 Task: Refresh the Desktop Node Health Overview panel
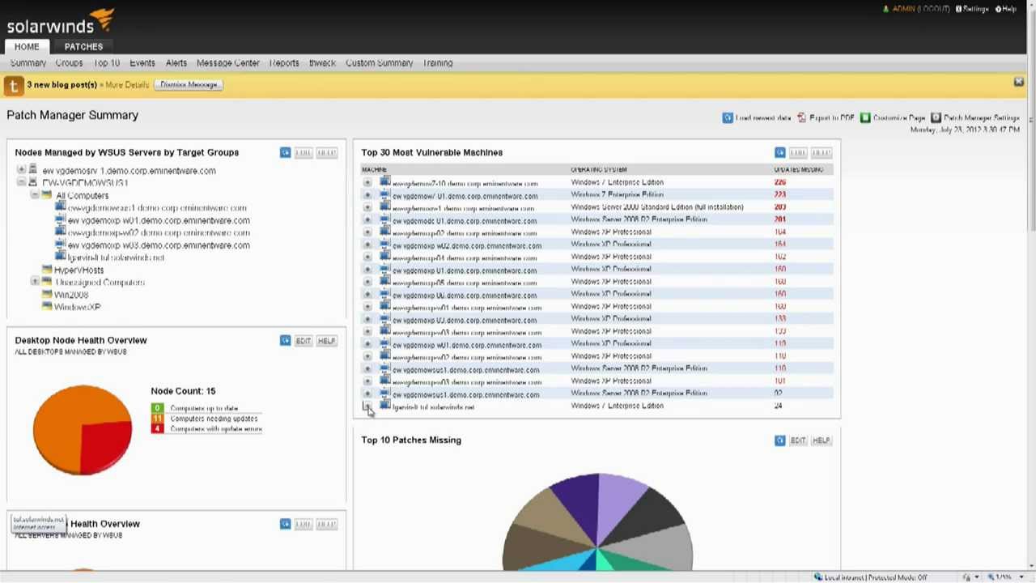click(285, 341)
